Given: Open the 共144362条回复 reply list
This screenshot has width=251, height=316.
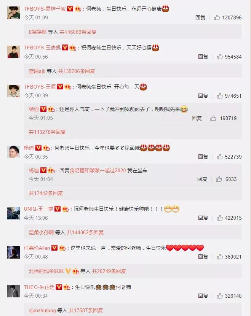Looking at the screenshot, I should click(85, 232).
